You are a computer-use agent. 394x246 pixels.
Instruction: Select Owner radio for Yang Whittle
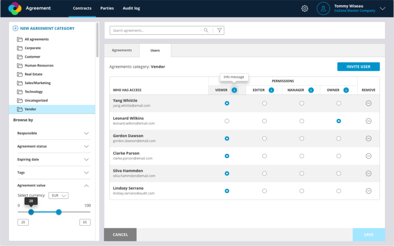(339, 103)
